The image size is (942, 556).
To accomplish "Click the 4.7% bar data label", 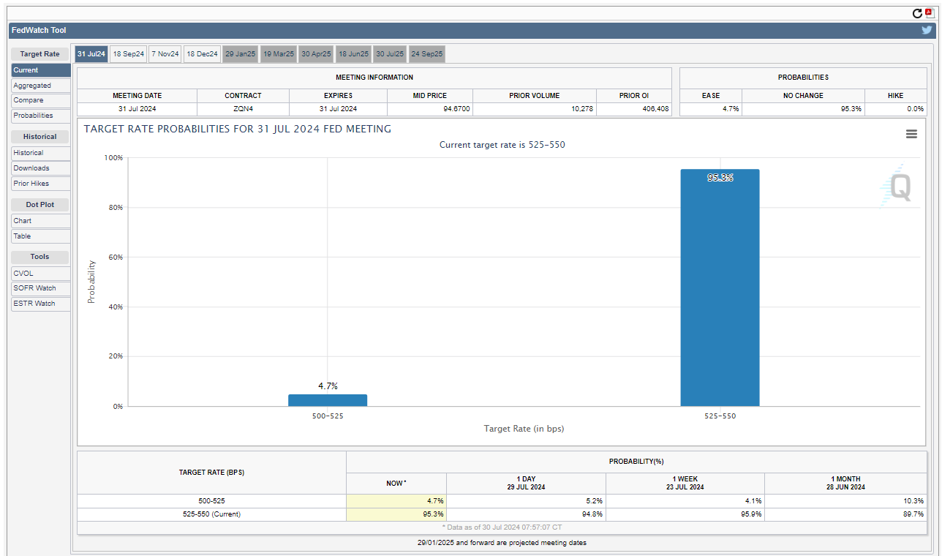I will pos(328,386).
